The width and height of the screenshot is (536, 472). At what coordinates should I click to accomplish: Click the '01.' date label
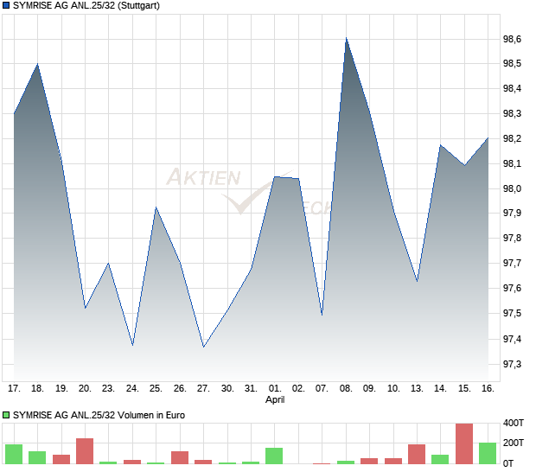point(275,389)
